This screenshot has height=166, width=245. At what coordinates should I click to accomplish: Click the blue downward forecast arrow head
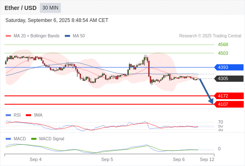(211, 101)
